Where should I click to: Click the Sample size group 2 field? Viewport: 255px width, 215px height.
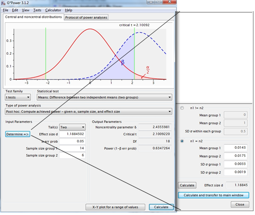[73, 155]
